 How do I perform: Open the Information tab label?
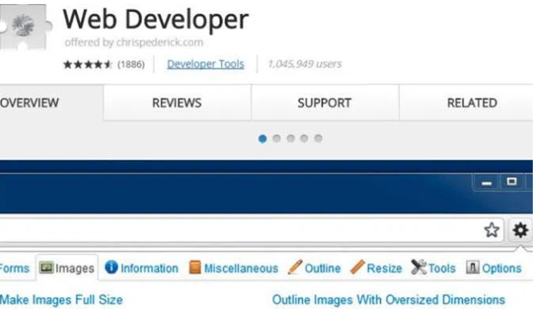coord(149,268)
